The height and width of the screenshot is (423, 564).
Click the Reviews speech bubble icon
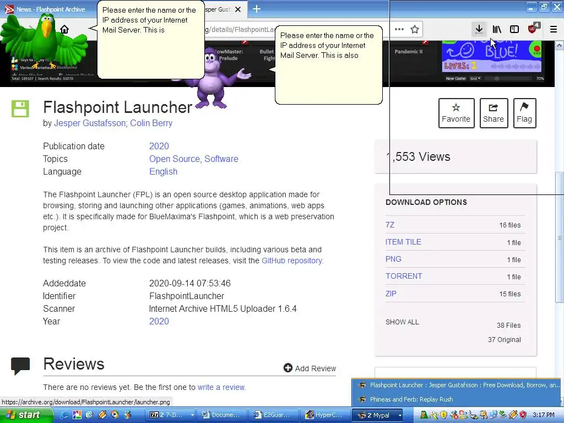[x=20, y=366]
